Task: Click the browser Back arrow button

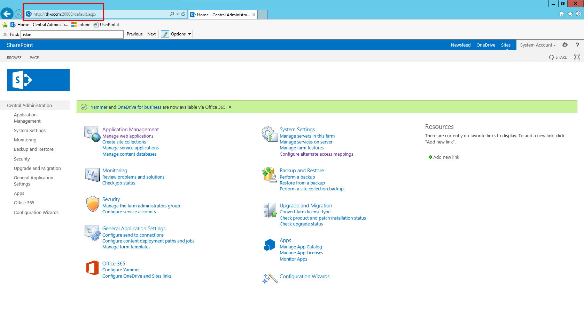Action: [7, 14]
